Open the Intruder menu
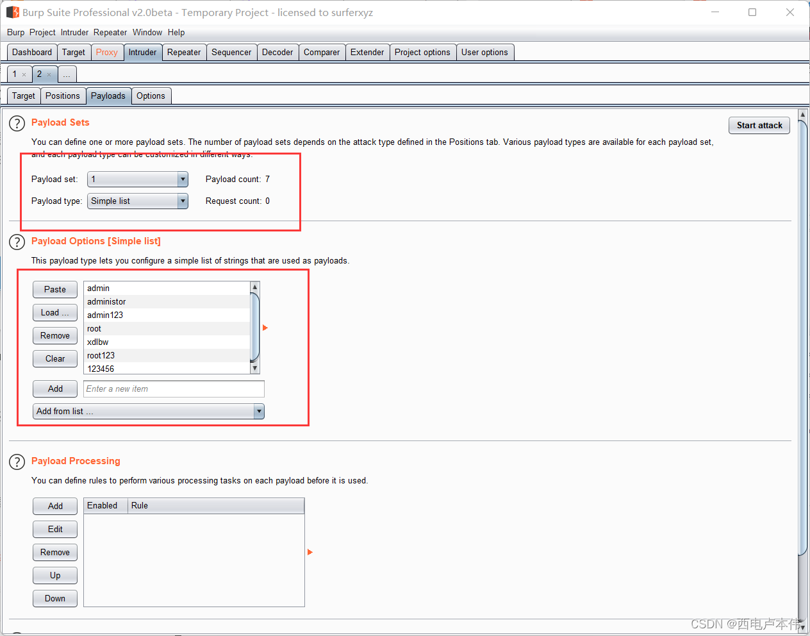 pyautogui.click(x=74, y=33)
